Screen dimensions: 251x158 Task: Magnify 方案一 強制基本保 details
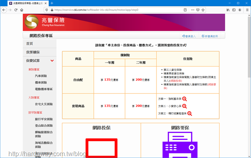[184, 99]
